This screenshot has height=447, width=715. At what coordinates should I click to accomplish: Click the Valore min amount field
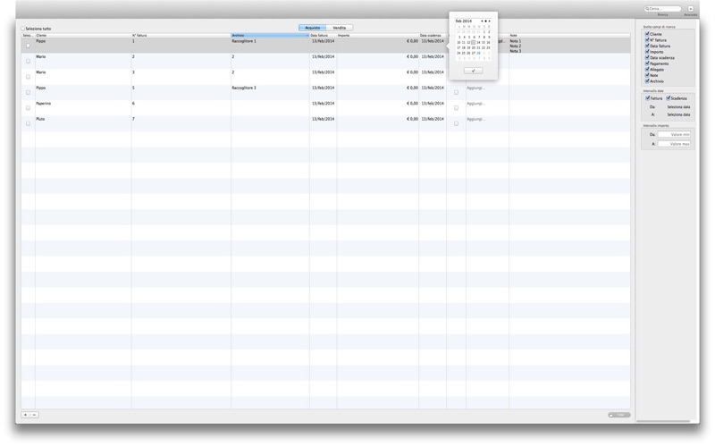(674, 135)
